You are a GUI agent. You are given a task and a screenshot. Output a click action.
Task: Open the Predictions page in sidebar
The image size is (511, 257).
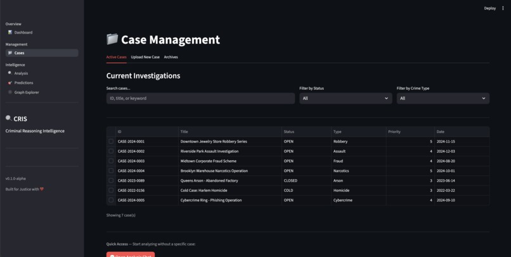(x=42, y=83)
